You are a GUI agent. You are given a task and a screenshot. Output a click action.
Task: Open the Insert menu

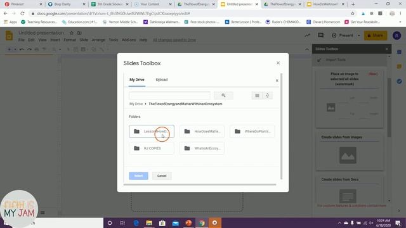tap(55, 40)
